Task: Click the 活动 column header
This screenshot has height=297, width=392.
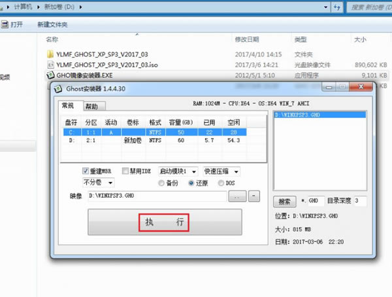Action: pos(111,122)
